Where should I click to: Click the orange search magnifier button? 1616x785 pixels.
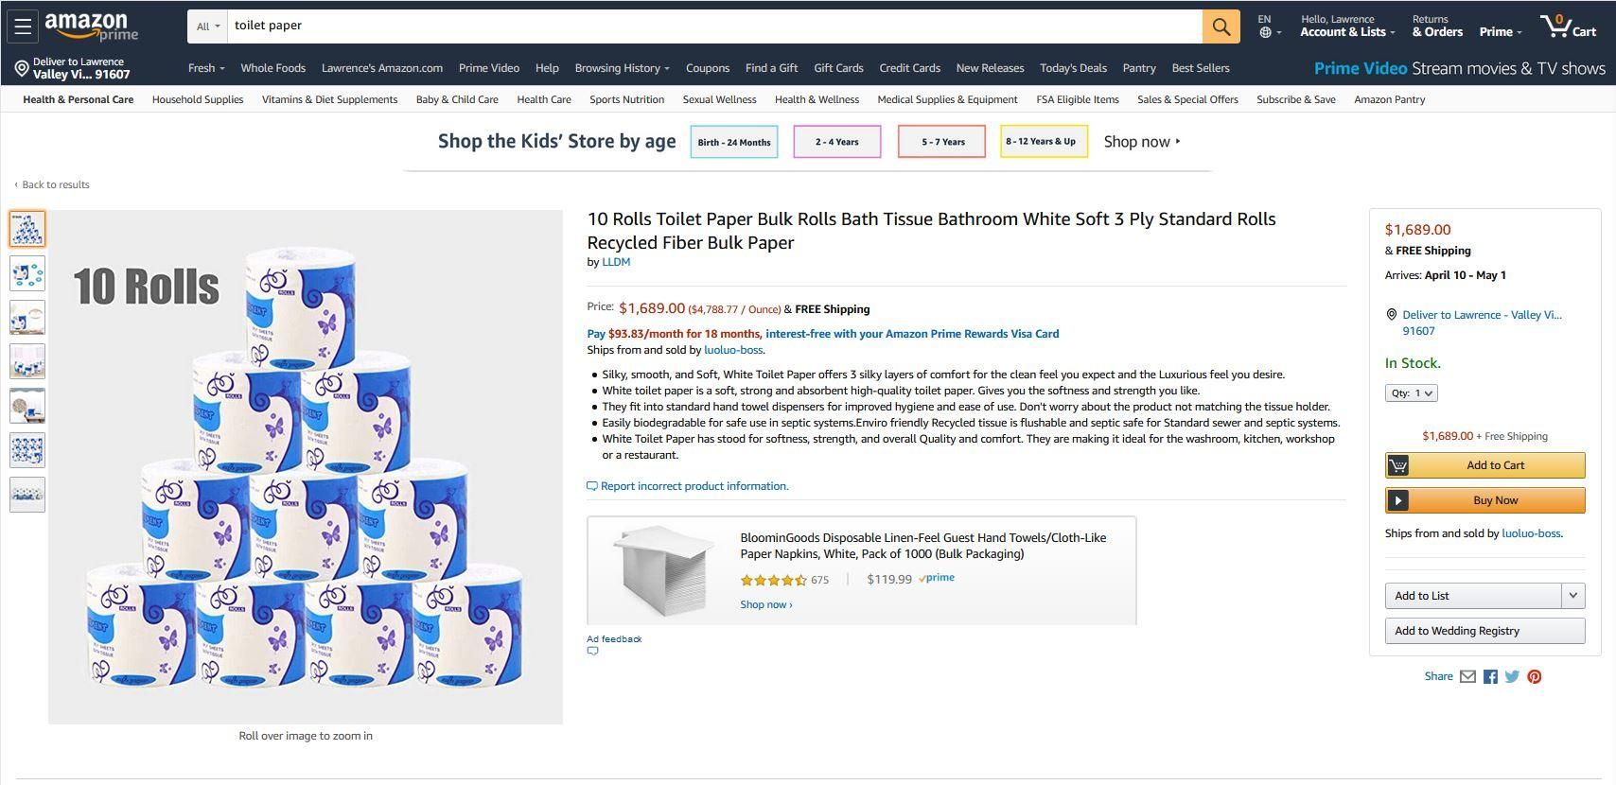click(x=1221, y=26)
